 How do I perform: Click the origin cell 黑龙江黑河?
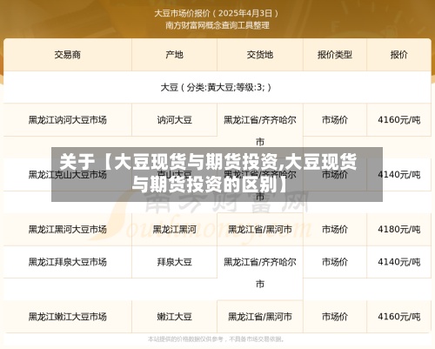coord(174,230)
